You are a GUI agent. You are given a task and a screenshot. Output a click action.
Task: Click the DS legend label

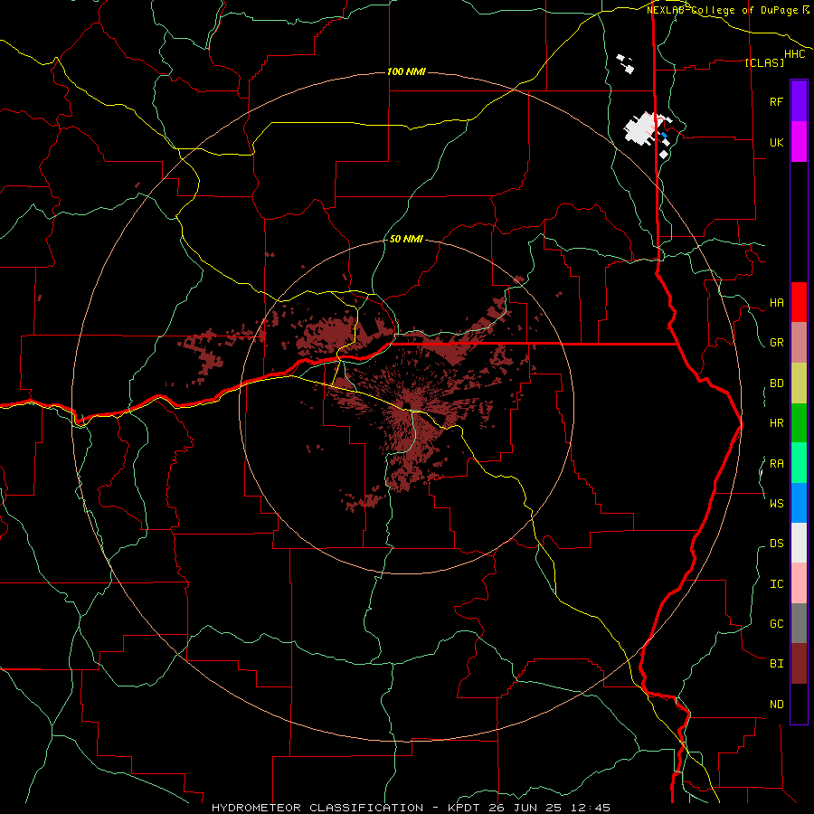[776, 544]
